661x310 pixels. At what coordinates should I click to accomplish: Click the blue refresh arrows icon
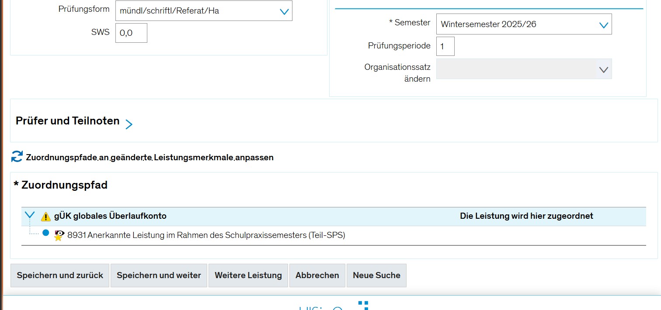pos(17,157)
